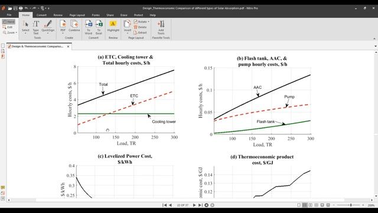Choose the Type Text tool
This screenshot has width=378, height=213.
(35, 27)
